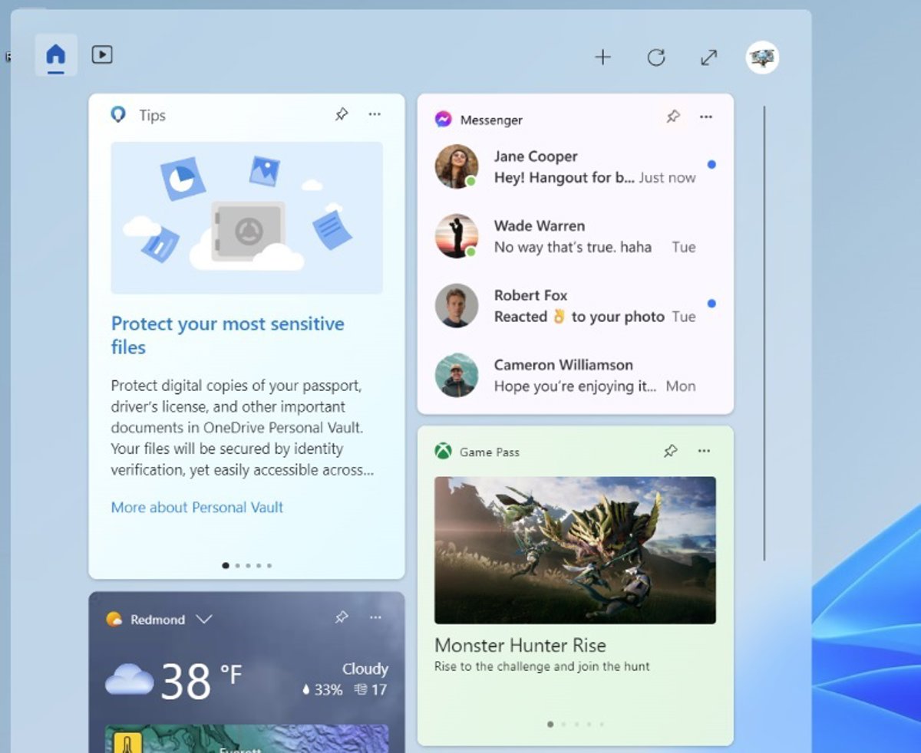Open Tips widget more options menu
This screenshot has width=921, height=753.
pos(375,114)
